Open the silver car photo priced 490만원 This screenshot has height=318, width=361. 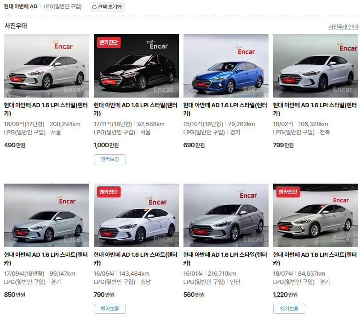[46, 66]
